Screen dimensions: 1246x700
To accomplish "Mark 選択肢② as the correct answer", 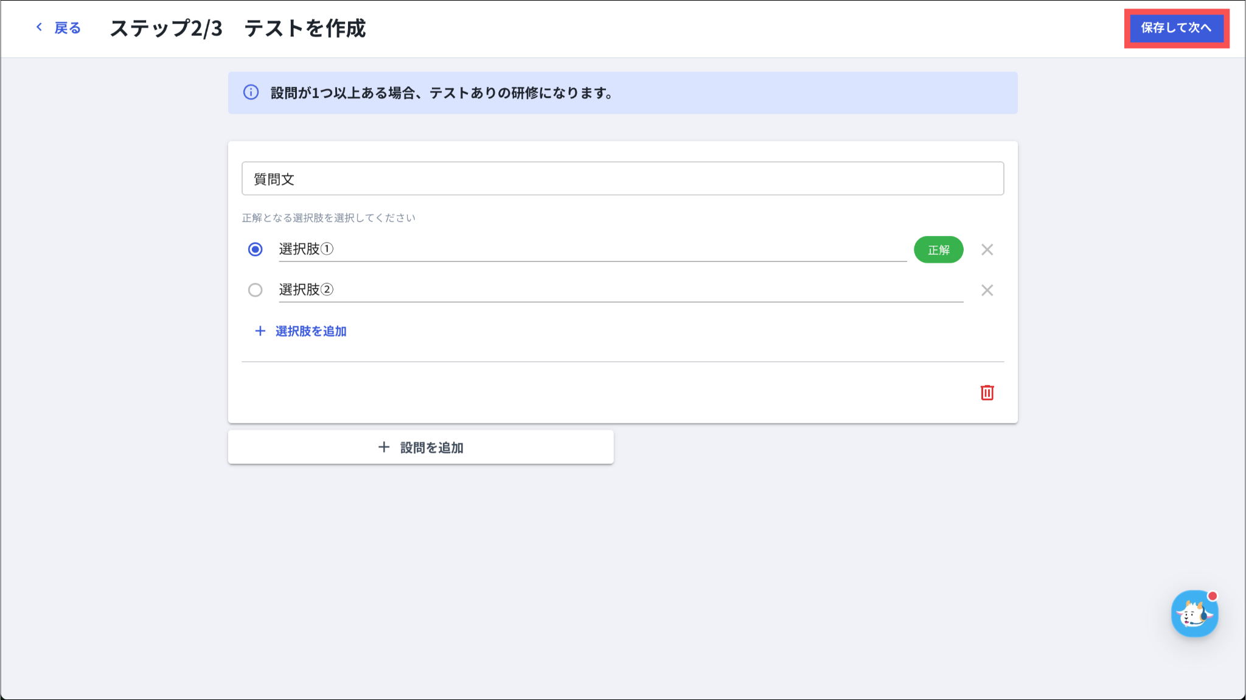I will [256, 290].
